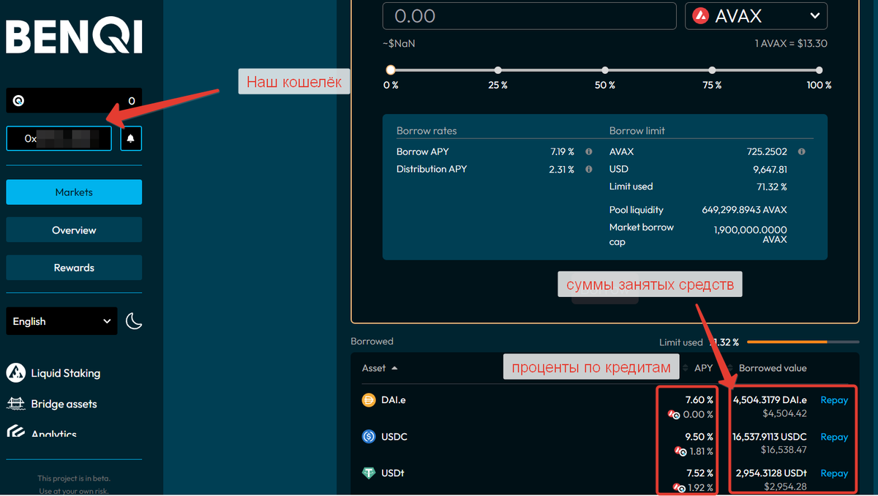Click Borrow APY info icon
878x496 pixels.
(589, 151)
